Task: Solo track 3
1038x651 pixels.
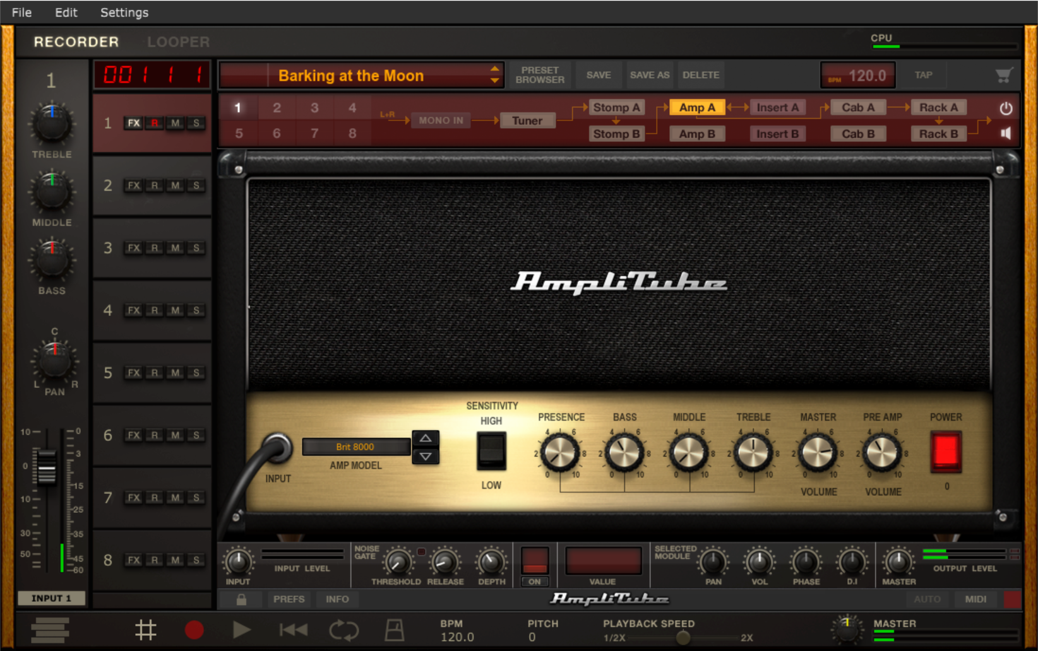Action: pyautogui.click(x=196, y=248)
